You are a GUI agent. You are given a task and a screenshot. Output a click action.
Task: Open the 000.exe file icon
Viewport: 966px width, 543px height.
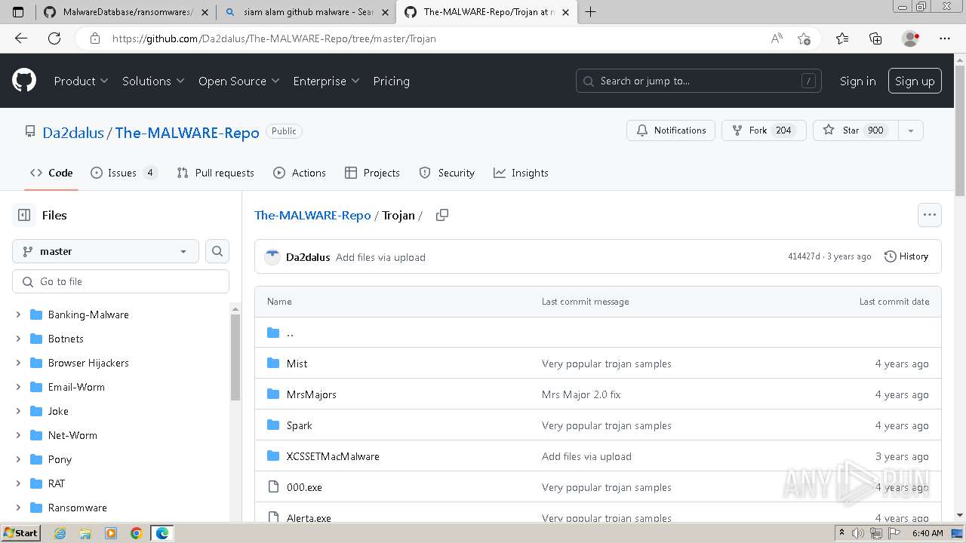coord(273,487)
